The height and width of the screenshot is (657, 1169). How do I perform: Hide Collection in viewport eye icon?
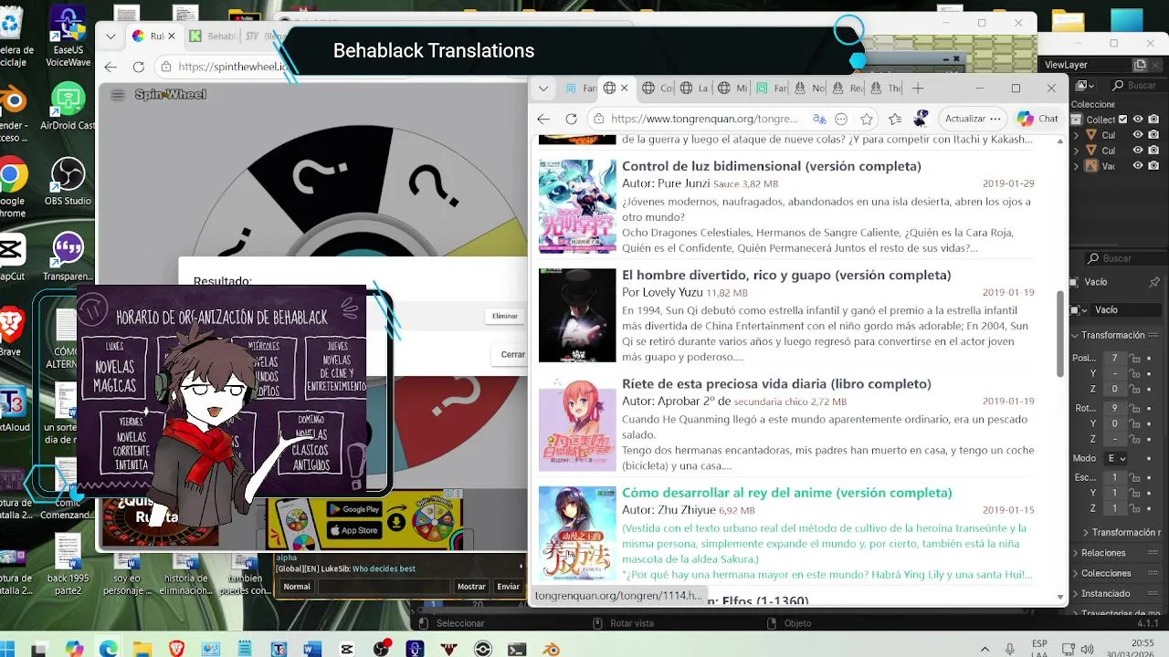pyautogui.click(x=1138, y=120)
